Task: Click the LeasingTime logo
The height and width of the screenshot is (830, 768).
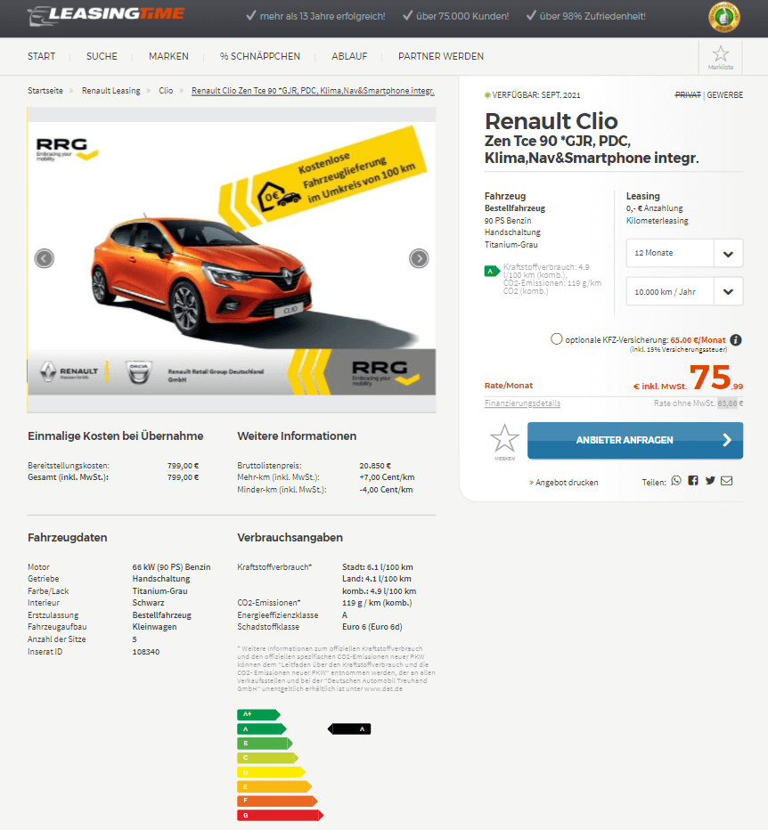Action: [x=106, y=15]
